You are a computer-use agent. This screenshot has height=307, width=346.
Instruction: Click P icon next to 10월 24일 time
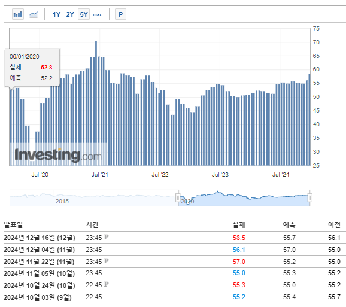(107, 284)
